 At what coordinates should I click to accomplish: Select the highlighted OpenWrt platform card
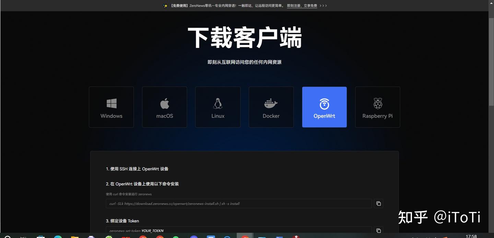pos(324,107)
